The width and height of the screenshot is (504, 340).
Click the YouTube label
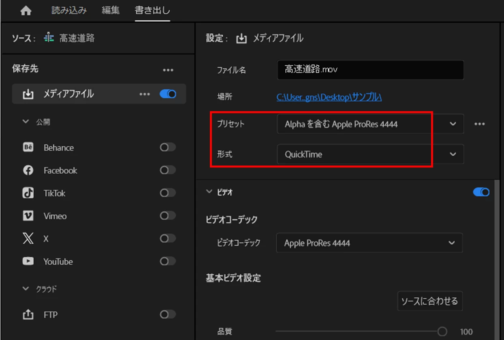(x=58, y=262)
